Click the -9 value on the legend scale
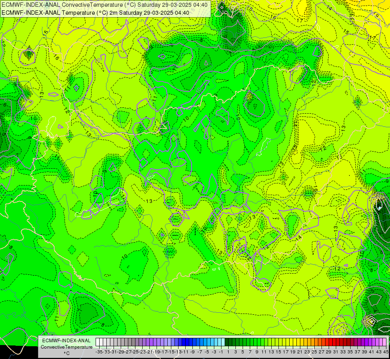The image size is (390, 359). coord(192,352)
